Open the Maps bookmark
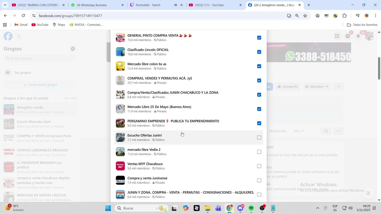The height and width of the screenshot is (214, 381). coord(59,25)
